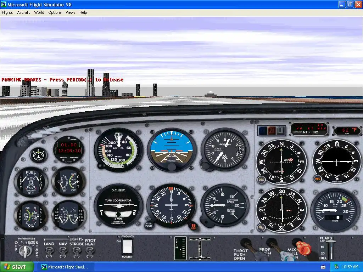The width and height of the screenshot is (363, 272).
Task: Click the parking brakes red message text
Action: click(x=62, y=80)
